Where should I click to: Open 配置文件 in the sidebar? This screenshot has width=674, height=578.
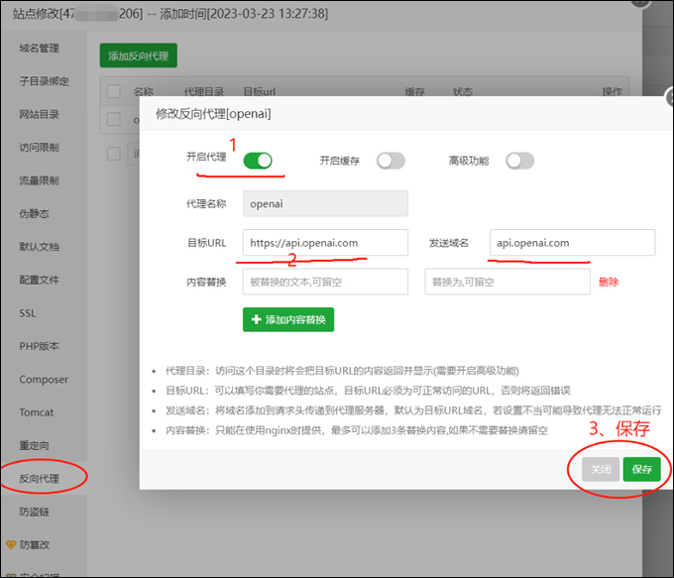pyautogui.click(x=39, y=280)
